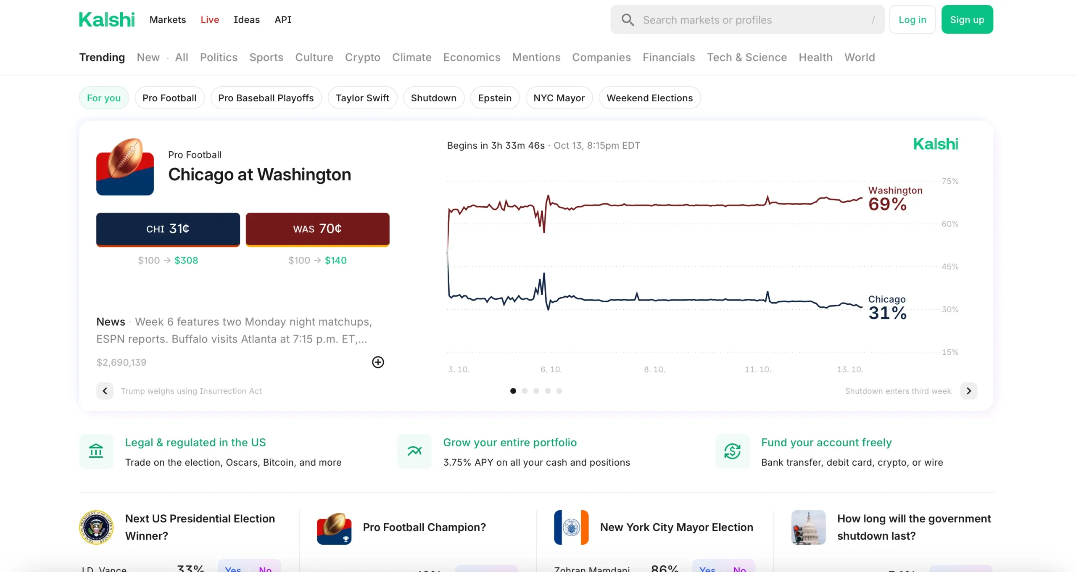The width and height of the screenshot is (1076, 572).
Task: Select the second carousel dot
Action: (525, 391)
